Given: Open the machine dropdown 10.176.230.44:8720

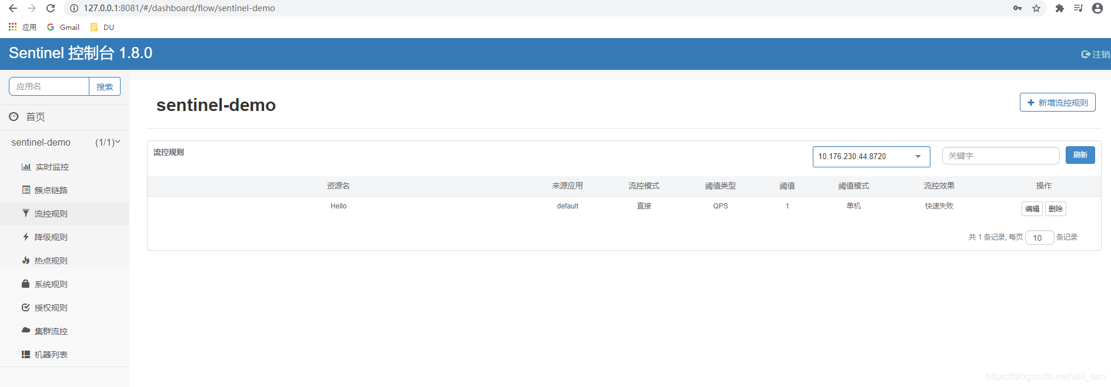Looking at the screenshot, I should [x=871, y=157].
